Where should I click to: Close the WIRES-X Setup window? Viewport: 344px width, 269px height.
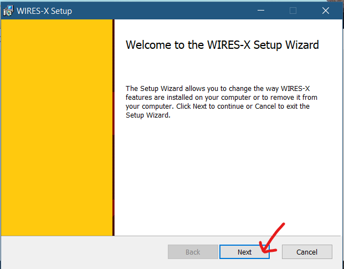[326, 11]
